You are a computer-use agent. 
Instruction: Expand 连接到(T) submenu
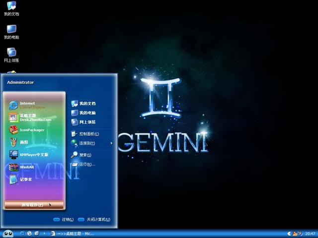pos(91,143)
